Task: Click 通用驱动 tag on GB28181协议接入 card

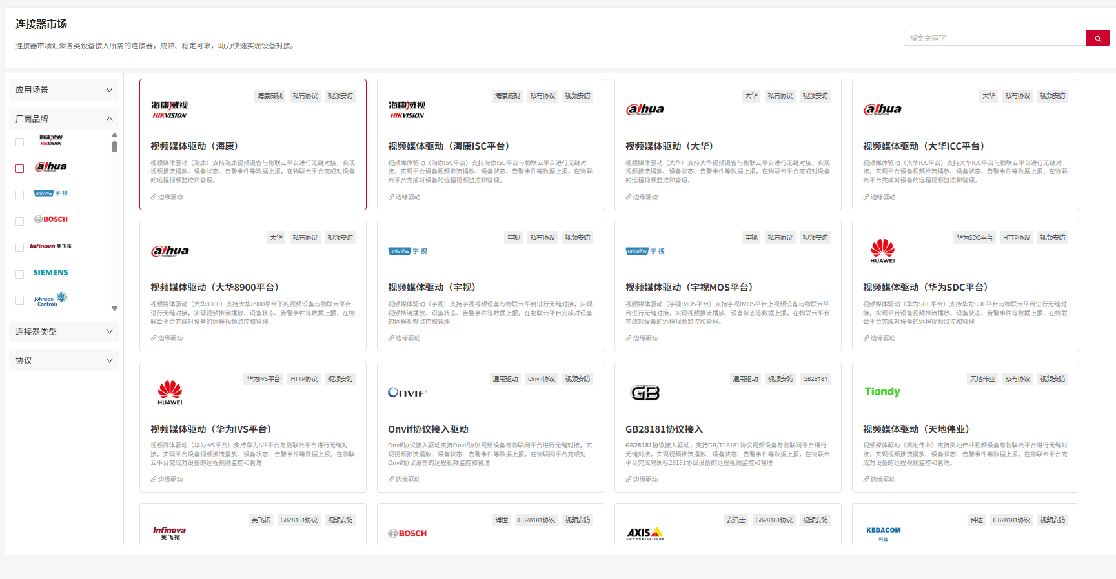Action: (x=746, y=379)
